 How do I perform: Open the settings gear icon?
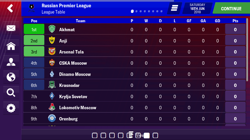click(11, 108)
